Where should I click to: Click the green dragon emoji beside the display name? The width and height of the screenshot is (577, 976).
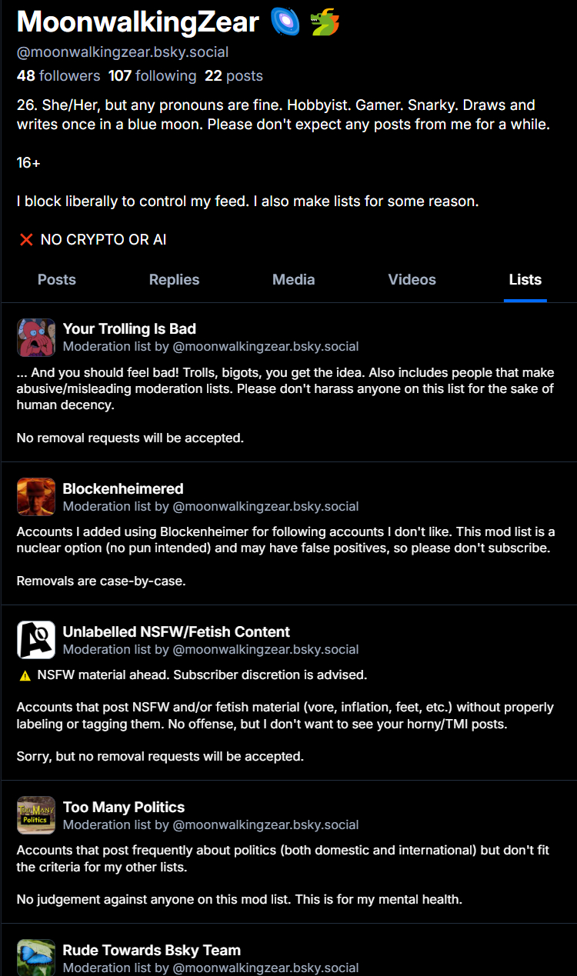(x=325, y=23)
